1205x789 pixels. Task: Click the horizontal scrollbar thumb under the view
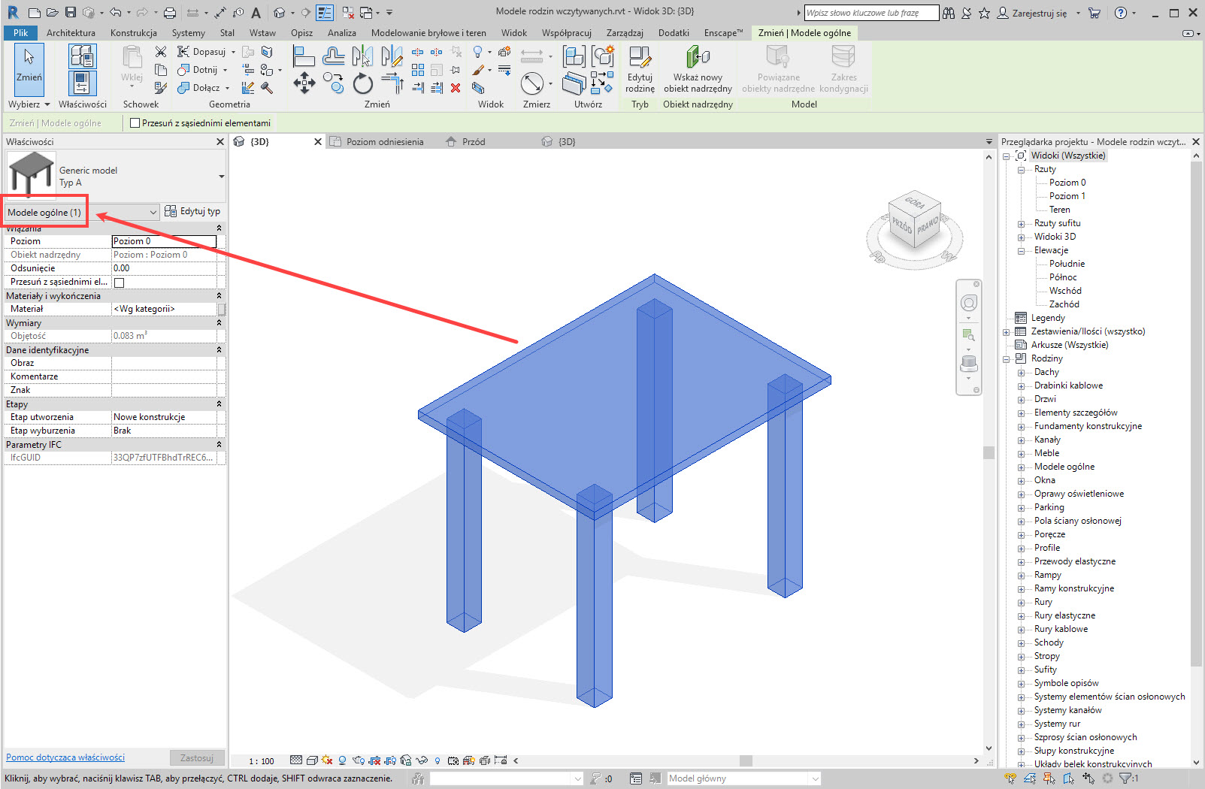(746, 760)
